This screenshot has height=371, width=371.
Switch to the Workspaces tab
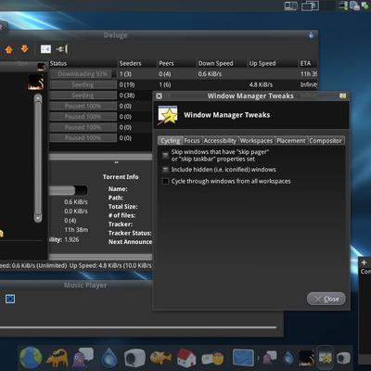[256, 141]
